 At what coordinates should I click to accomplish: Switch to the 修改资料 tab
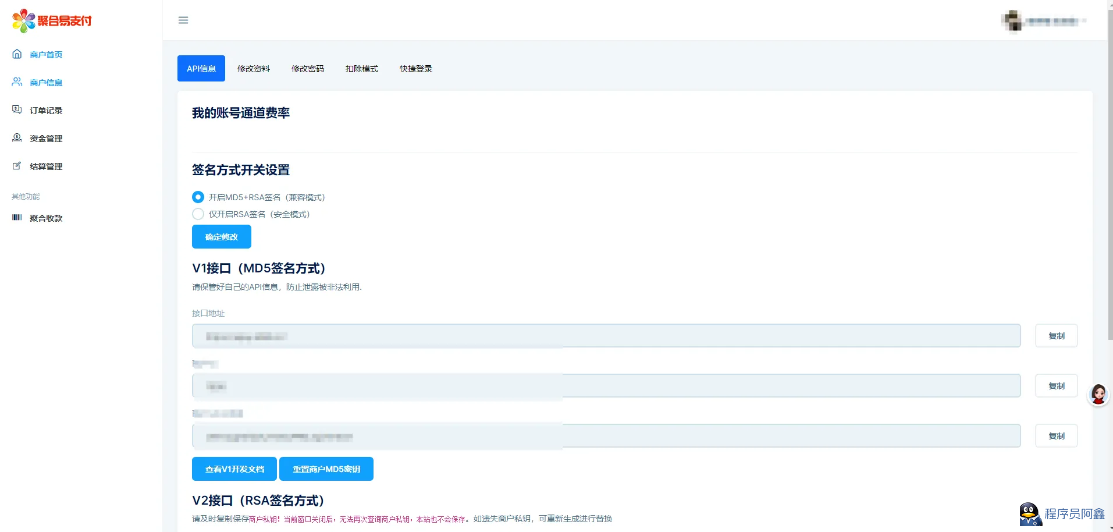[x=254, y=69]
